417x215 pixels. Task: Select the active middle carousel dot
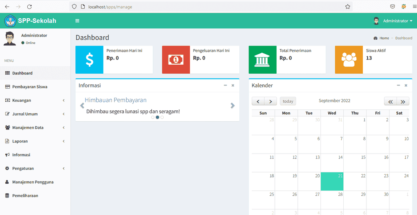(x=158, y=117)
